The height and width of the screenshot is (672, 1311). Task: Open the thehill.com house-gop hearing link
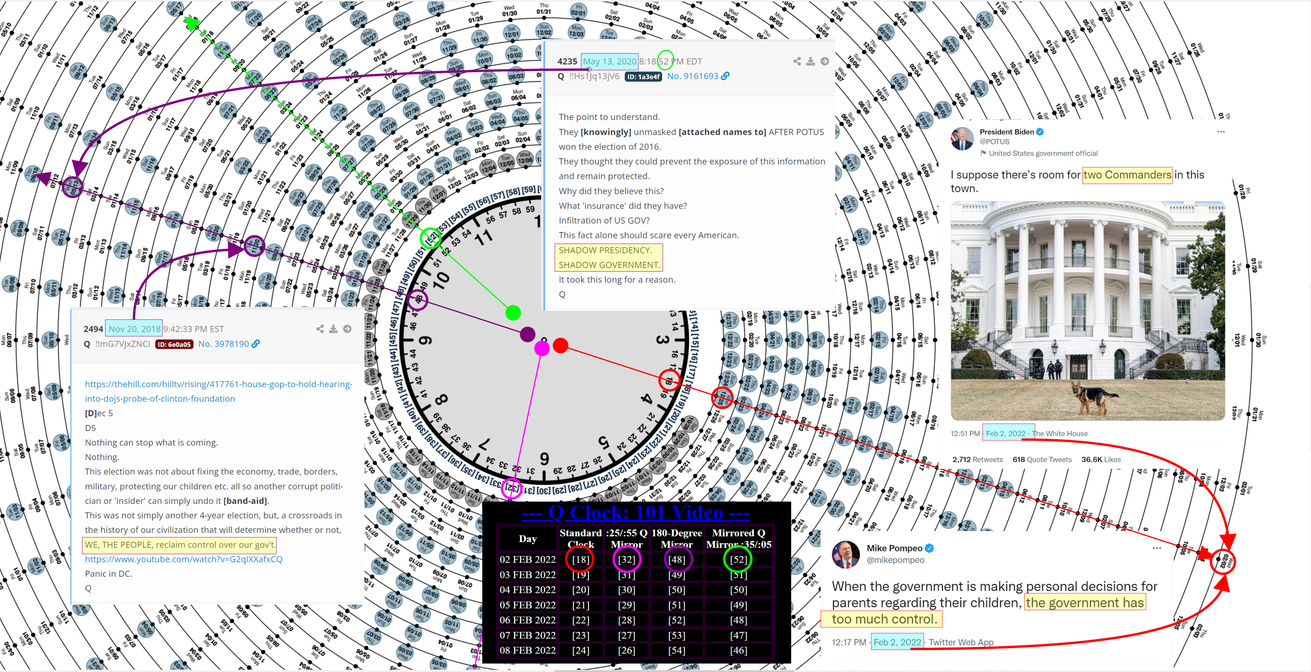(x=218, y=391)
